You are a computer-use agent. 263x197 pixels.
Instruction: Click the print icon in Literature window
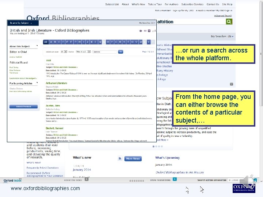(141, 31)
